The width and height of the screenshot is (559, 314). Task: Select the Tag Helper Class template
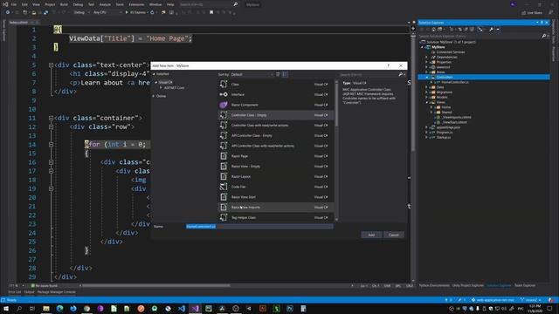click(x=276, y=217)
